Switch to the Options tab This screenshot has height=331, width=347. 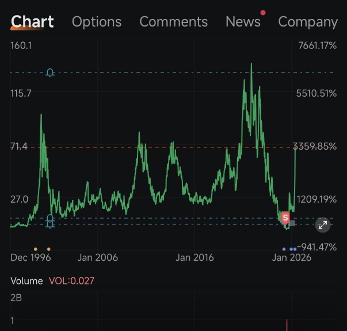coord(97,22)
